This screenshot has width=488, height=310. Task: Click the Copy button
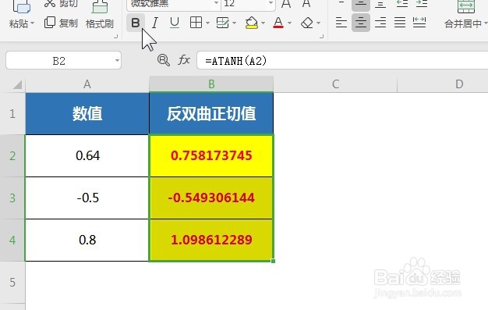[x=61, y=23]
